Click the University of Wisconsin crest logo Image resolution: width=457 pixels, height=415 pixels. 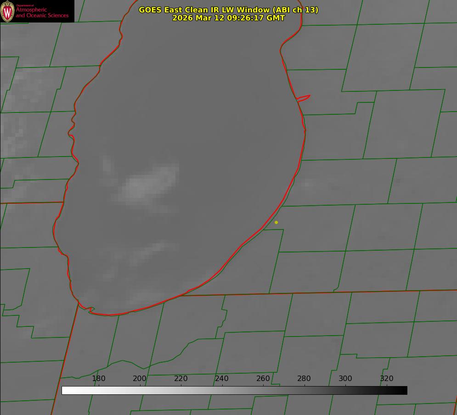(7, 11)
